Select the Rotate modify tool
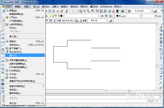This screenshot has height=108, width=164. [161, 50]
